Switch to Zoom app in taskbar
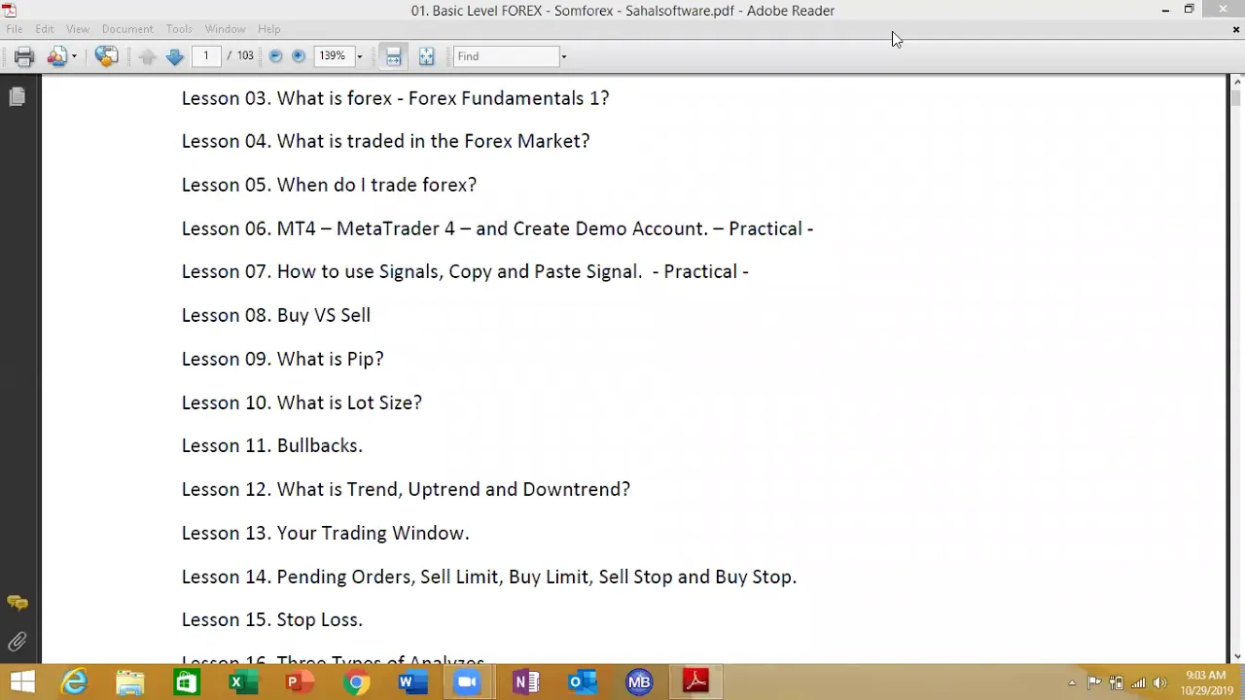 [x=468, y=682]
